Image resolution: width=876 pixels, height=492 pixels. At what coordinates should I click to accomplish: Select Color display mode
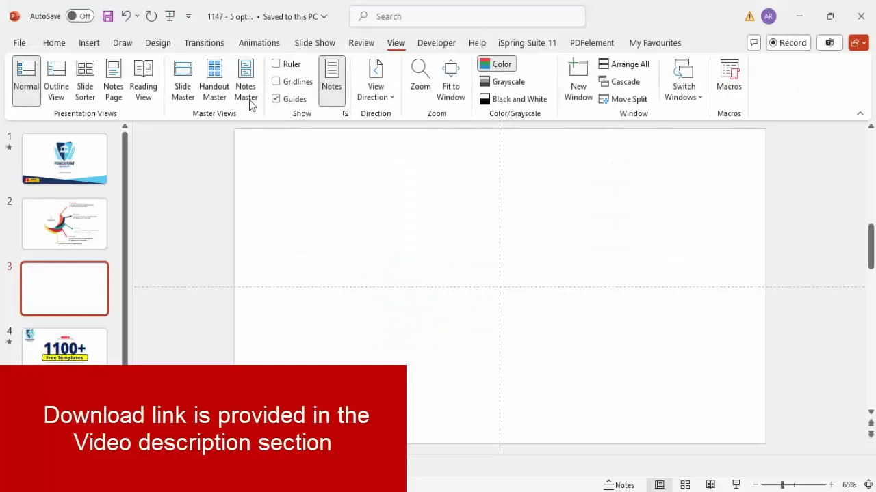point(497,64)
